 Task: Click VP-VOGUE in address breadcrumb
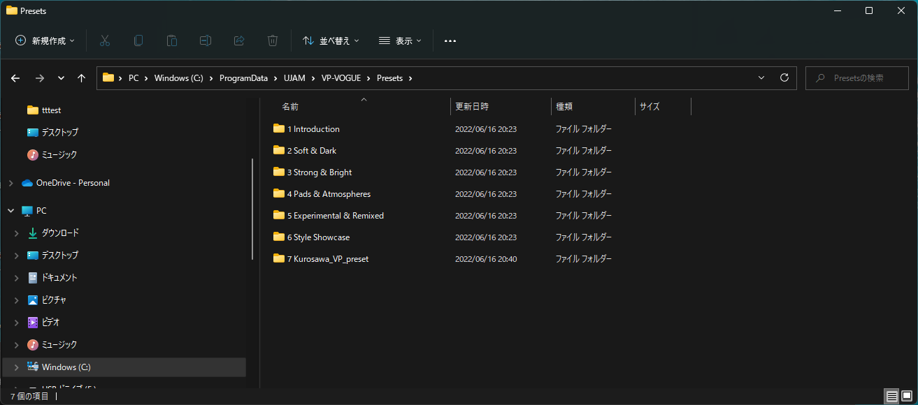pos(341,78)
